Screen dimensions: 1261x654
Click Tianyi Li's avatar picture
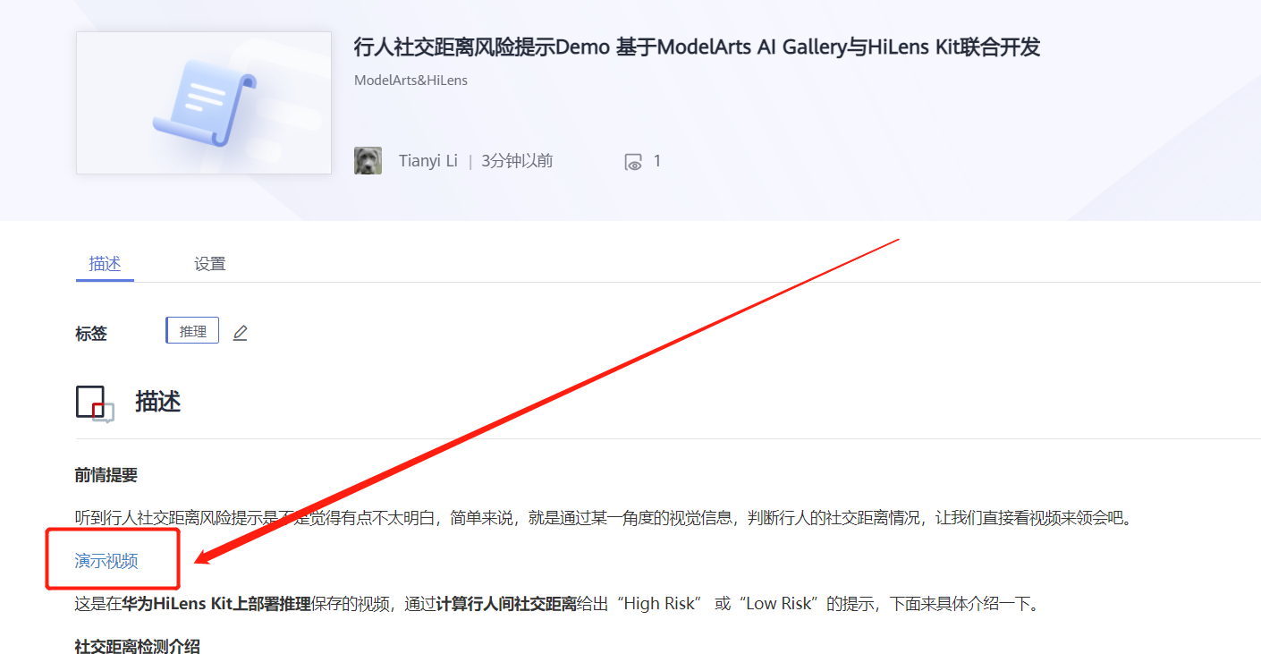pos(368,161)
